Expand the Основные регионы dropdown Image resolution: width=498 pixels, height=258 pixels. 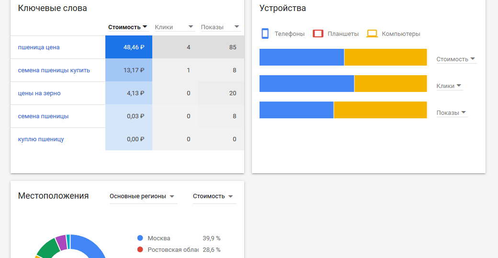tap(143, 196)
